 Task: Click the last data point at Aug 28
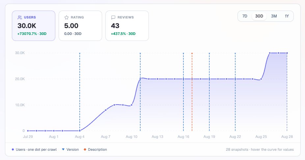[x=287, y=53]
